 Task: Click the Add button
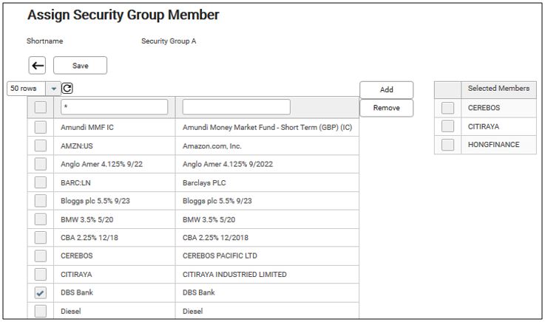[386, 89]
